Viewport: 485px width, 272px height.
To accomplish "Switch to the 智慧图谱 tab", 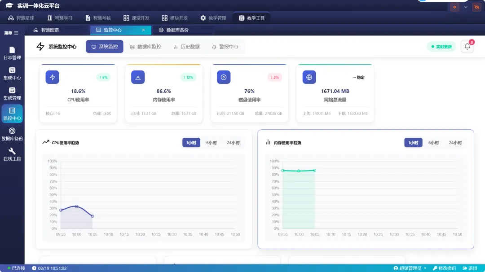I will click(46, 30).
